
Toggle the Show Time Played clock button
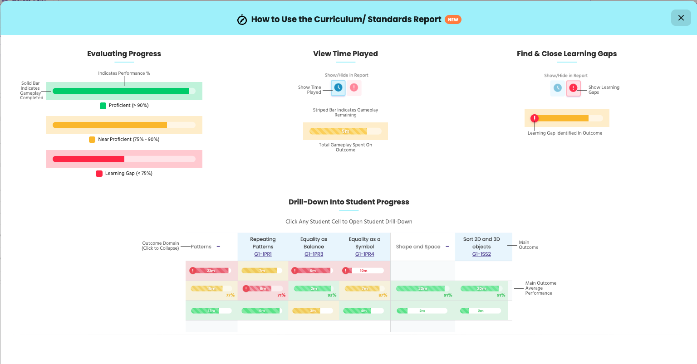[338, 87]
